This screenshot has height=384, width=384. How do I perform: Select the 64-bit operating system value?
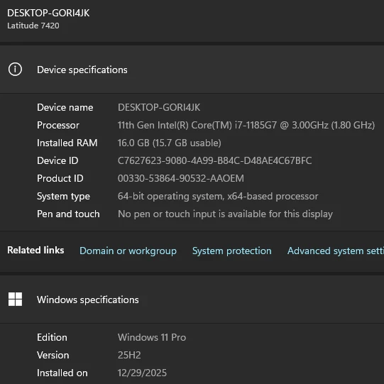point(218,196)
